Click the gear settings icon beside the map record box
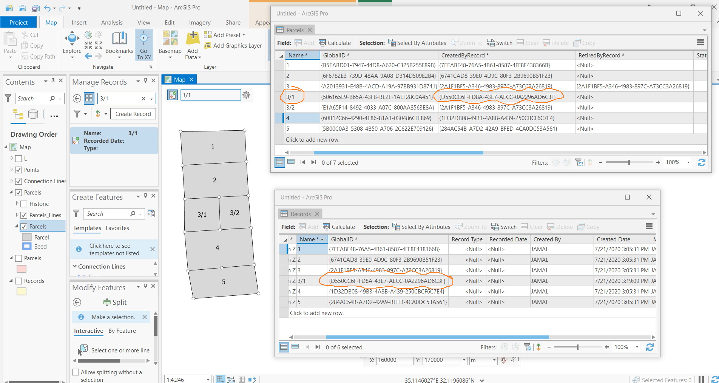This screenshot has width=719, height=383. click(x=246, y=95)
